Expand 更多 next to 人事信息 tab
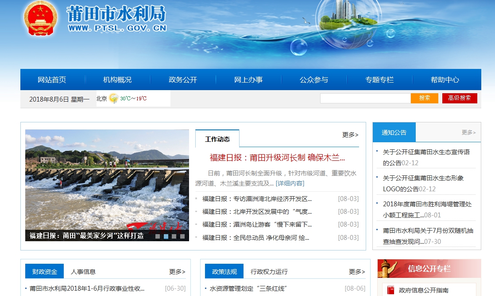495x296 pixels. (177, 272)
